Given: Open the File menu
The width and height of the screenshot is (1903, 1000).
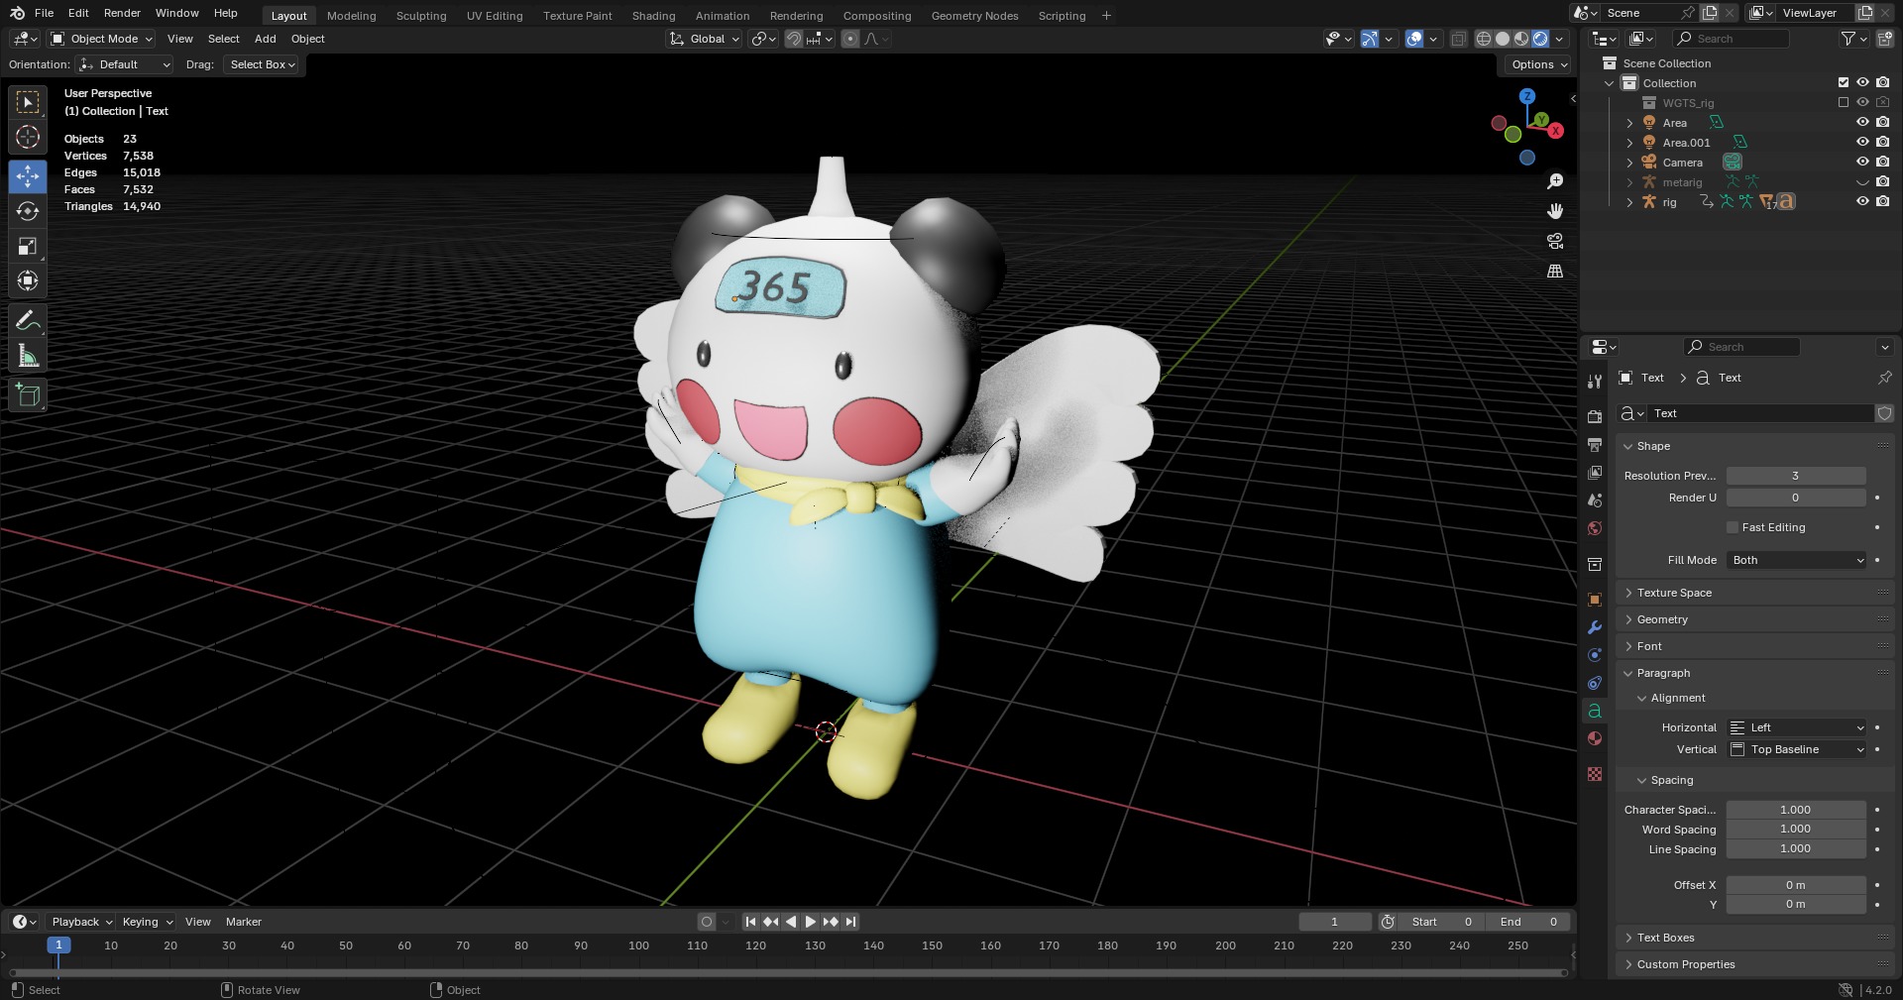Looking at the screenshot, I should click(x=44, y=13).
